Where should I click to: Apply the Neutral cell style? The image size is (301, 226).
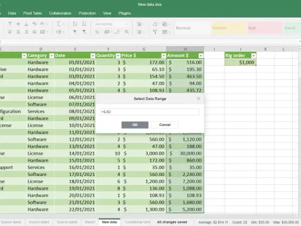coord(229,28)
